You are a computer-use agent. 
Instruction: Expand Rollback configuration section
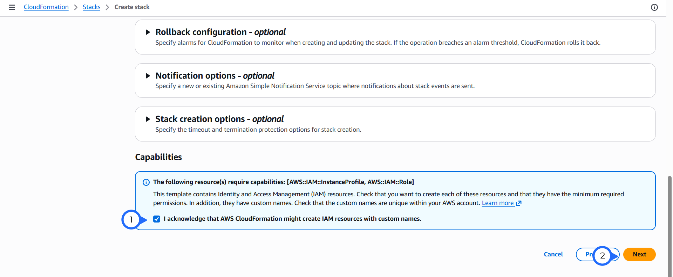click(x=148, y=32)
